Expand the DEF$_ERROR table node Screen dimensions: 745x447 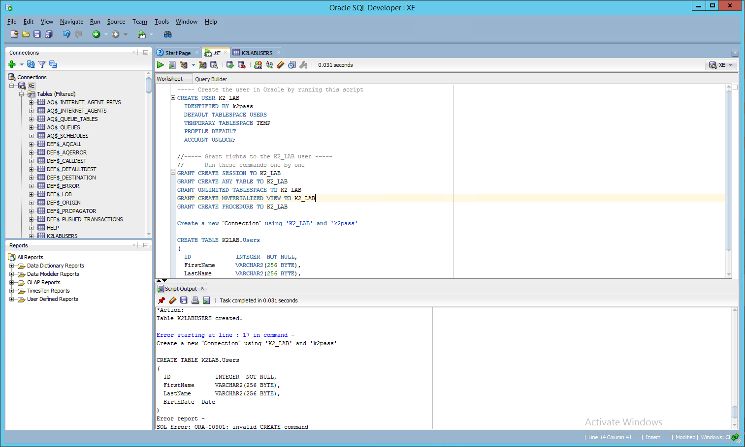pos(32,186)
